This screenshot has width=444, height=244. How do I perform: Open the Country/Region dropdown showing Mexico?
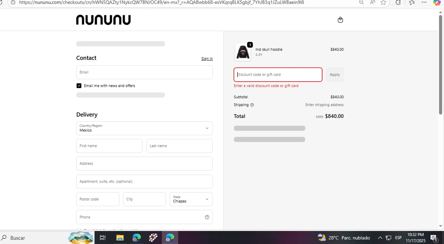[144, 128]
